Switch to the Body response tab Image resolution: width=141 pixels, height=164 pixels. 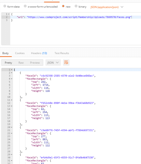pyautogui.click(x=6, y=53)
